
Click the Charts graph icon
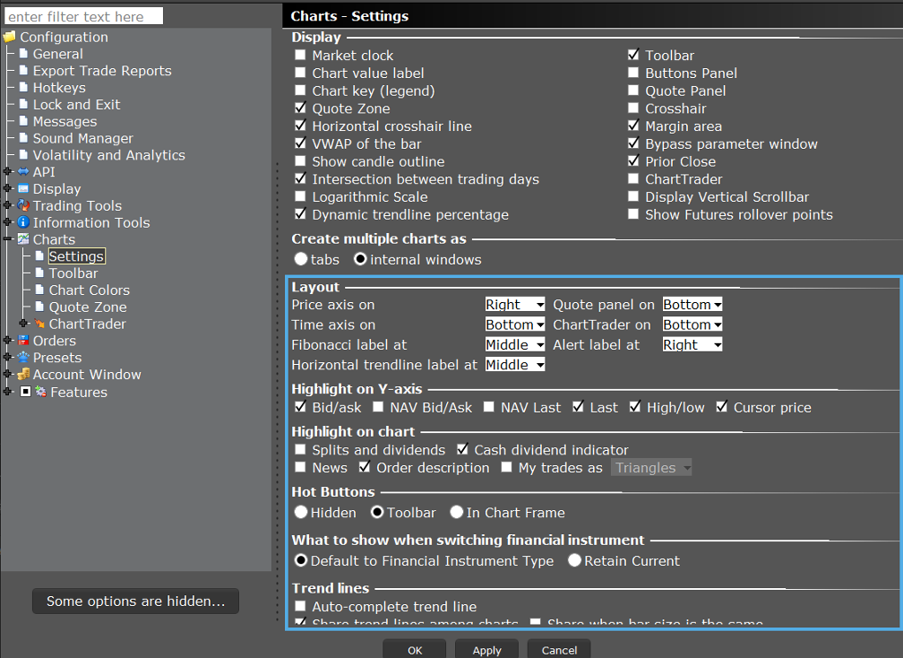click(23, 239)
